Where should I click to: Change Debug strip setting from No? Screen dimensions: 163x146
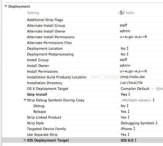(125, 106)
